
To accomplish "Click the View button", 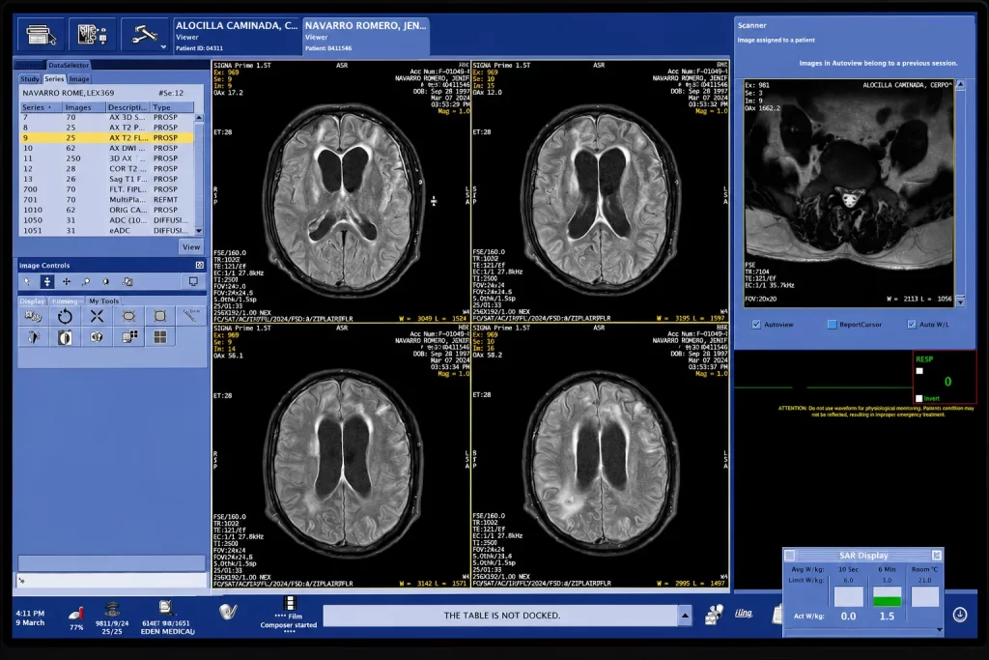I will [x=191, y=246].
